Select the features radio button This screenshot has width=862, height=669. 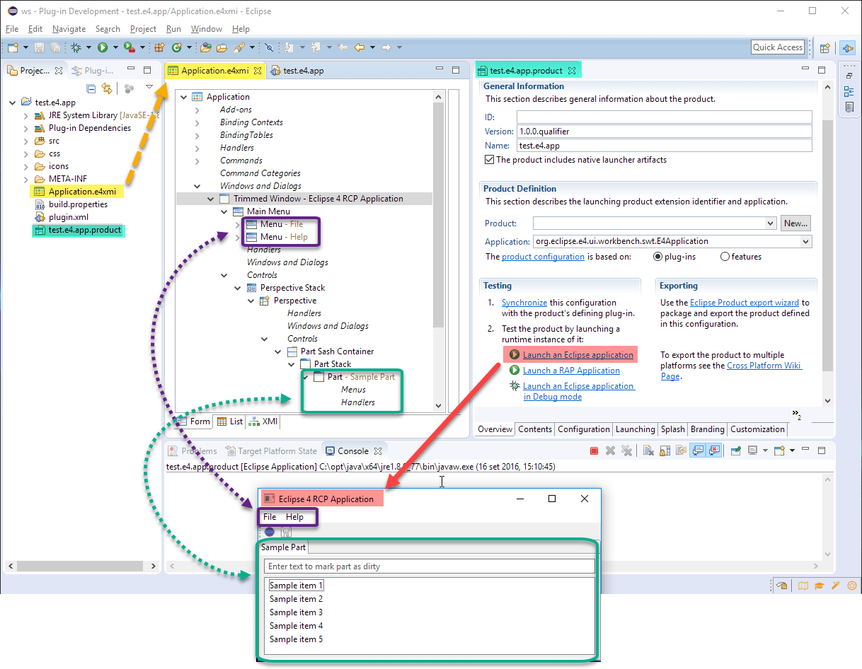click(x=725, y=257)
